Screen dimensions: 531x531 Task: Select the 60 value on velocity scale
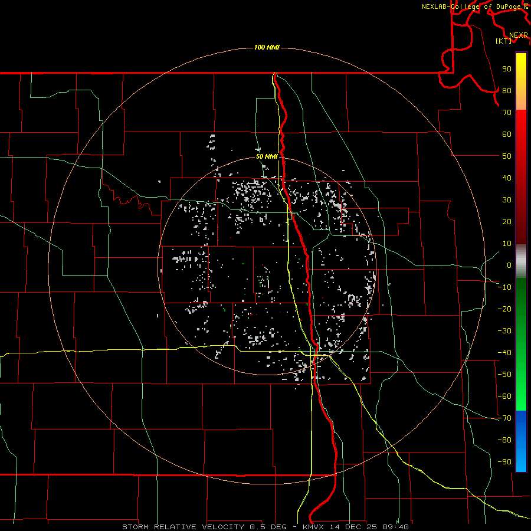click(x=507, y=134)
